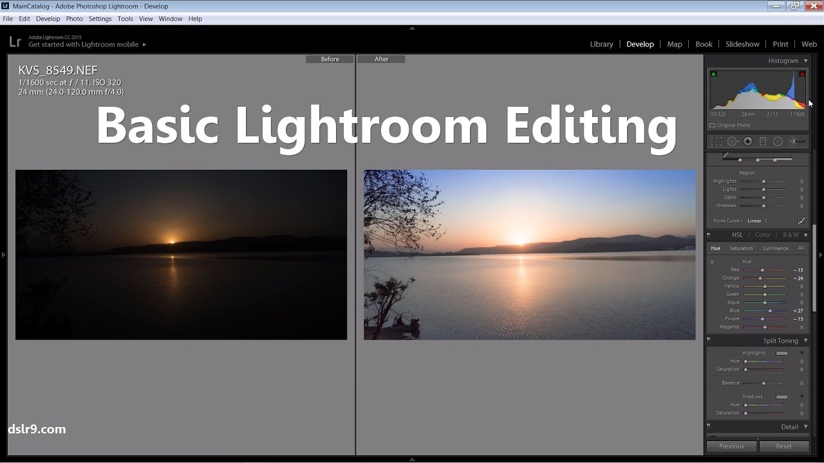Image resolution: width=824 pixels, height=463 pixels.
Task: Open the Tools menu
Action: click(x=125, y=19)
